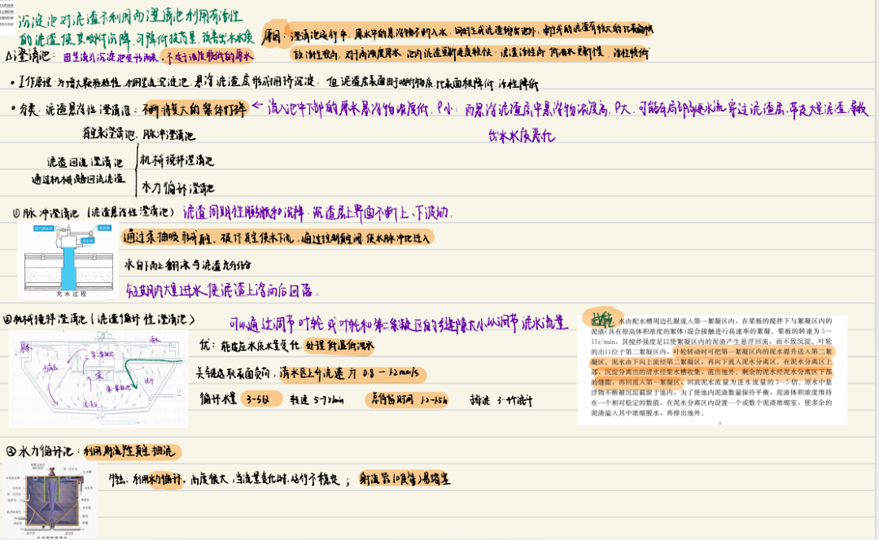Viewport: 879px width, 540px height.
Task: Select the mechanical stirring clarifier sketch
Action: click(x=98, y=378)
